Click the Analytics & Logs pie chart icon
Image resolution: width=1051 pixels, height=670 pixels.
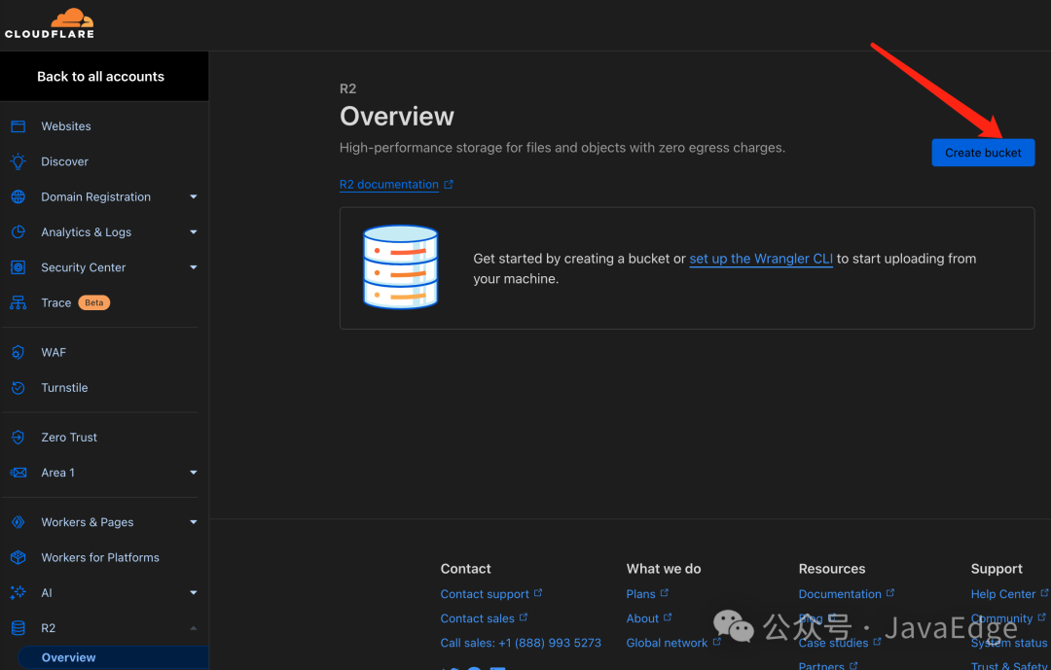tap(18, 231)
